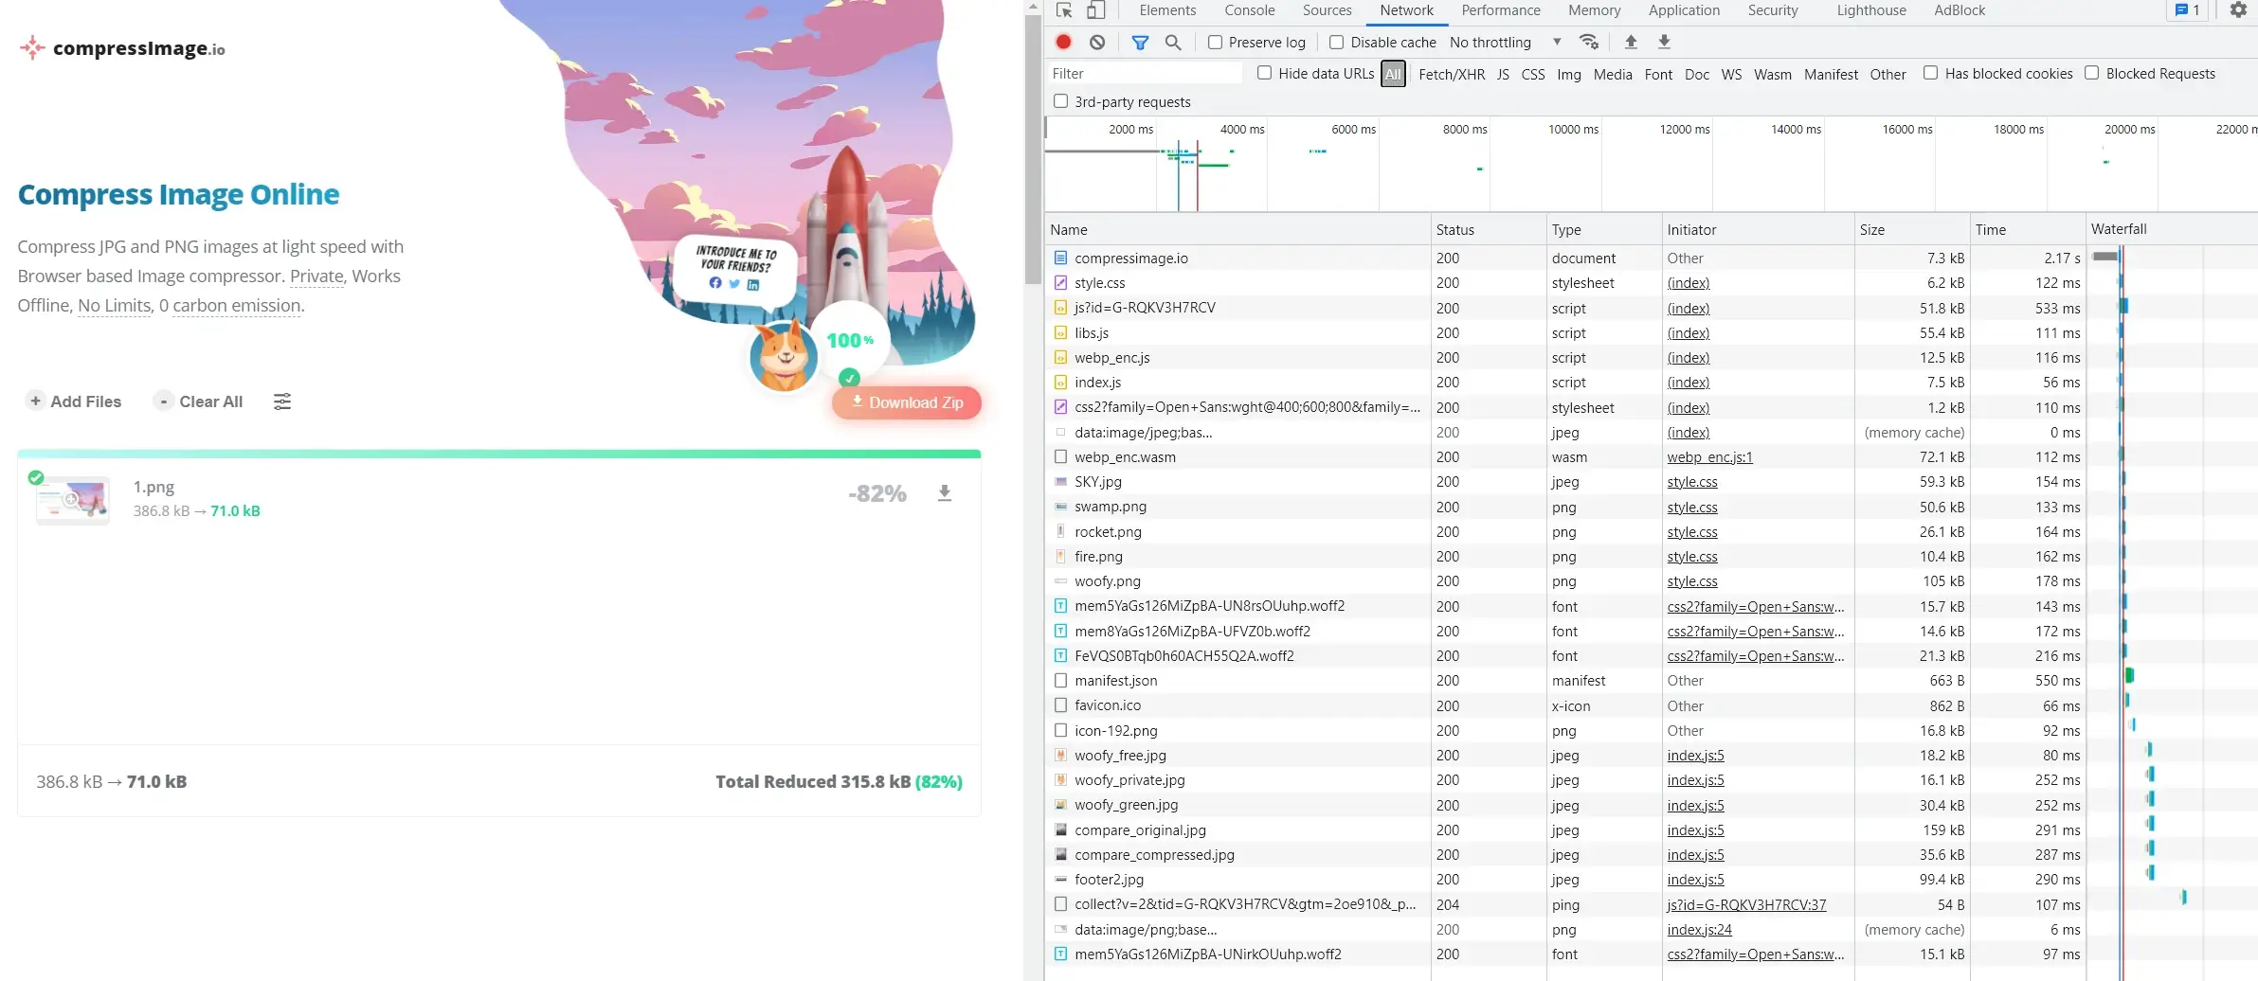The height and width of the screenshot is (981, 2258).
Task: Sort requests by the Time column header
Action: point(1990,229)
